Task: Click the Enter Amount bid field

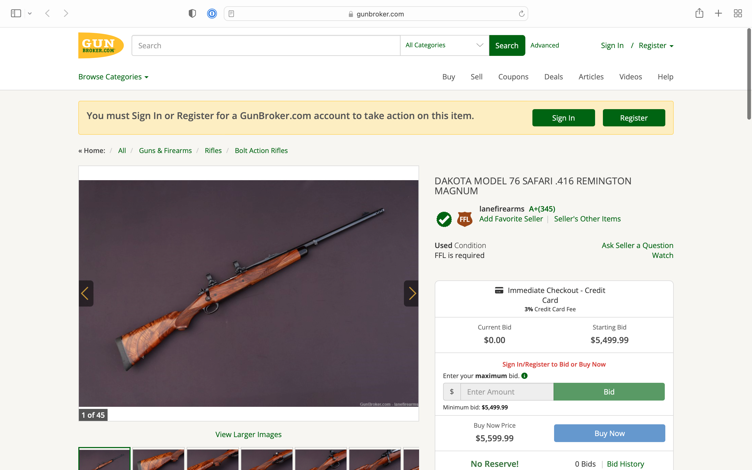Action: [x=507, y=392]
